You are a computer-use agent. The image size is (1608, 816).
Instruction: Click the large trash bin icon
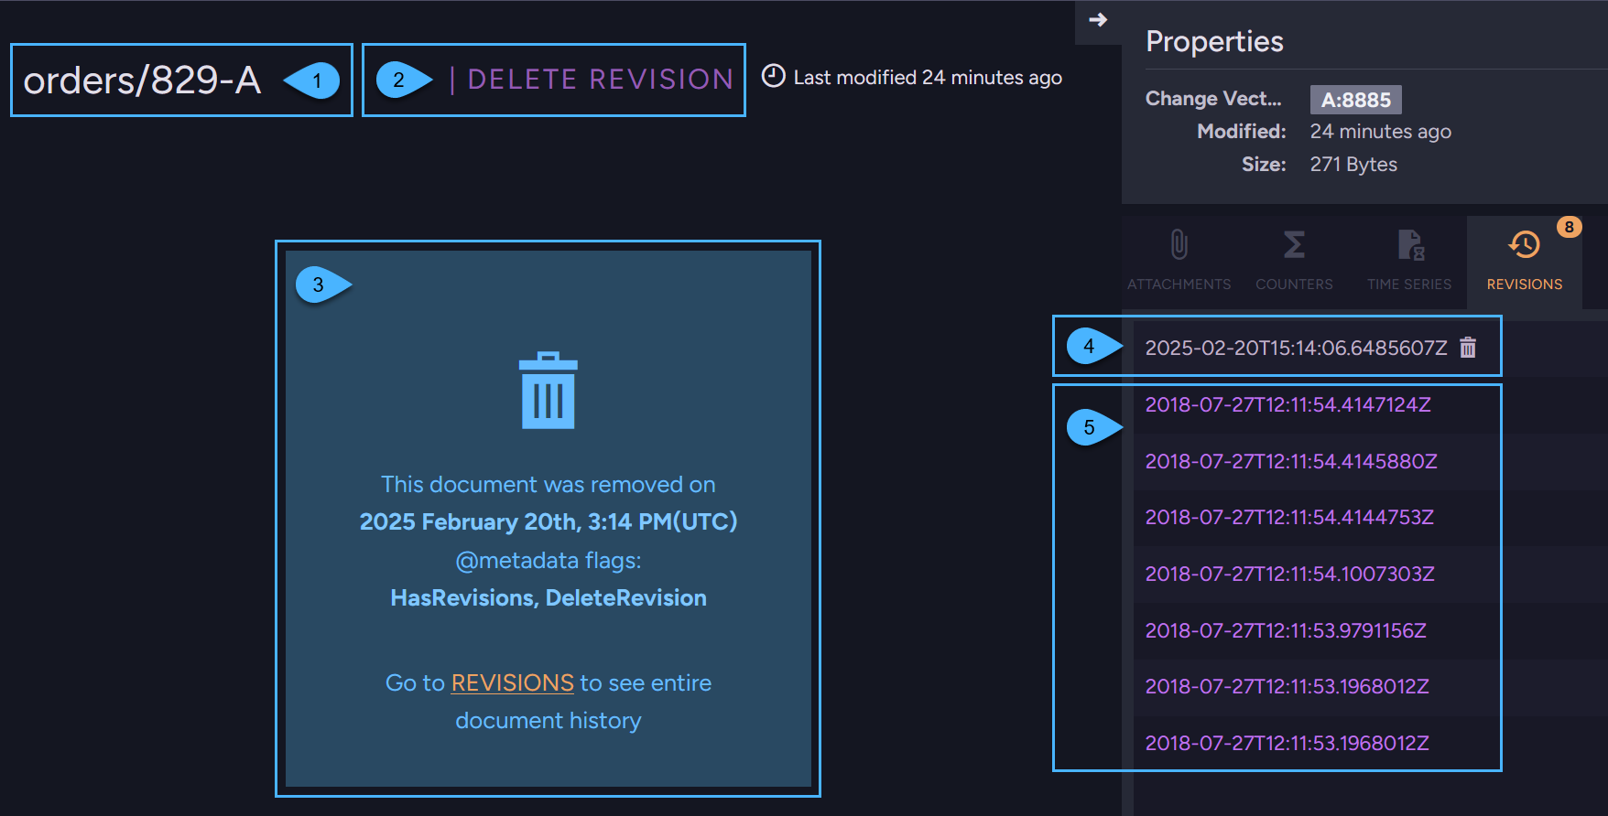[549, 391]
